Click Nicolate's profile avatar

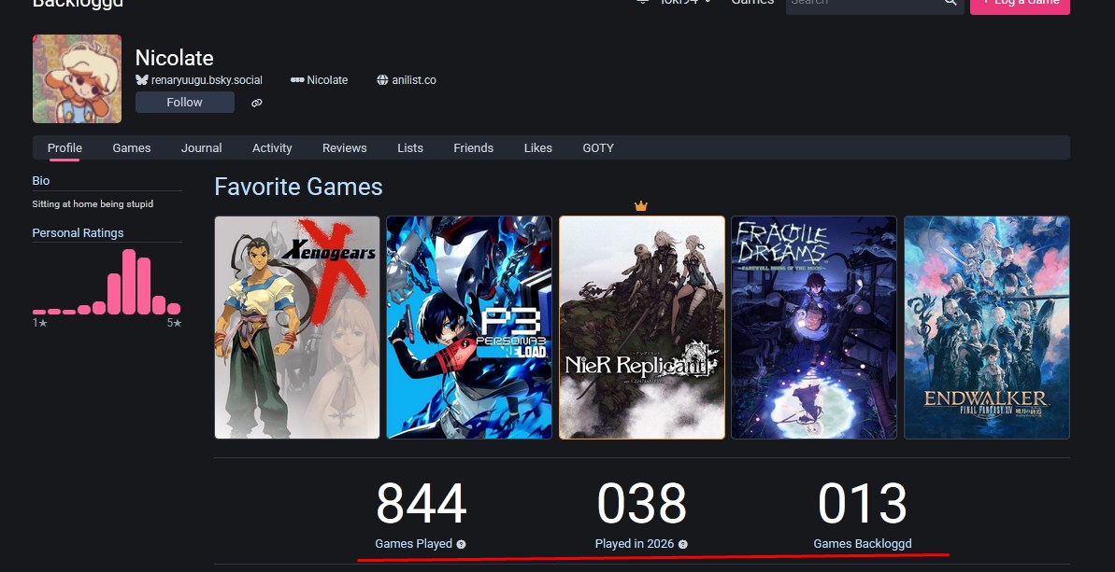[x=77, y=78]
